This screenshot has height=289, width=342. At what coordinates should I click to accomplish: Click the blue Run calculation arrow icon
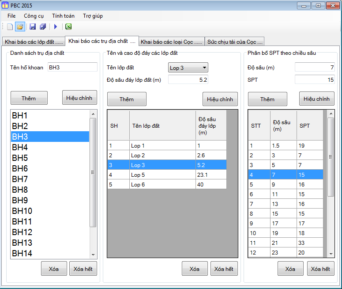(56, 27)
